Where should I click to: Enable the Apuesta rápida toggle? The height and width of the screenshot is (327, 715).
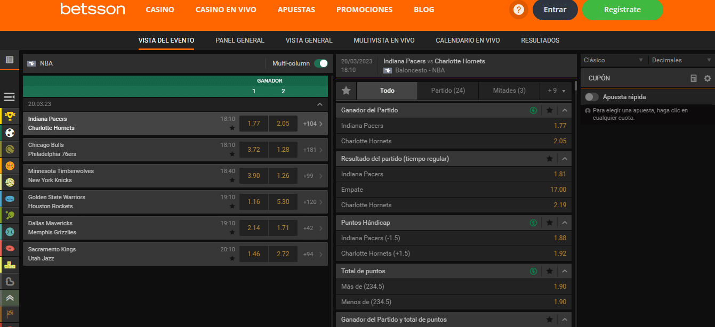click(591, 97)
